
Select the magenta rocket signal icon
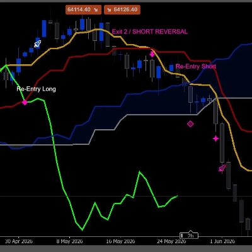pos(222,168)
